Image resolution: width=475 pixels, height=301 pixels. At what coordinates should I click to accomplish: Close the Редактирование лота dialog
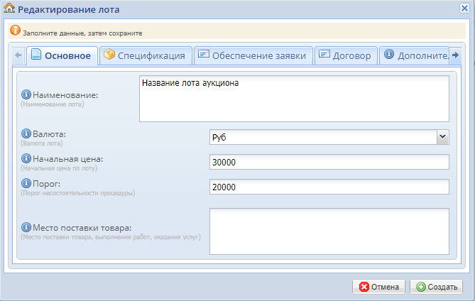[x=464, y=9]
